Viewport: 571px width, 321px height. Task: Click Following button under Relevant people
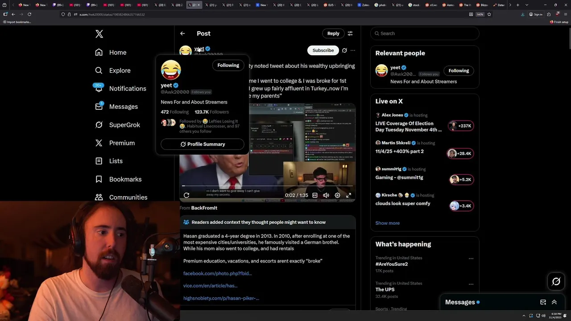459,70
